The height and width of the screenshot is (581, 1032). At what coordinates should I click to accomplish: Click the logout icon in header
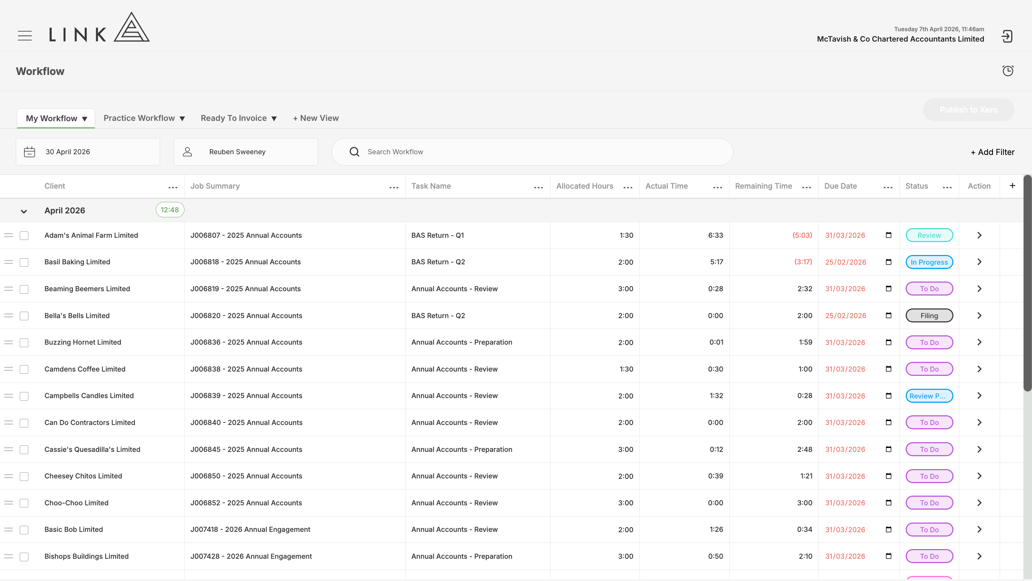coord(1007,36)
